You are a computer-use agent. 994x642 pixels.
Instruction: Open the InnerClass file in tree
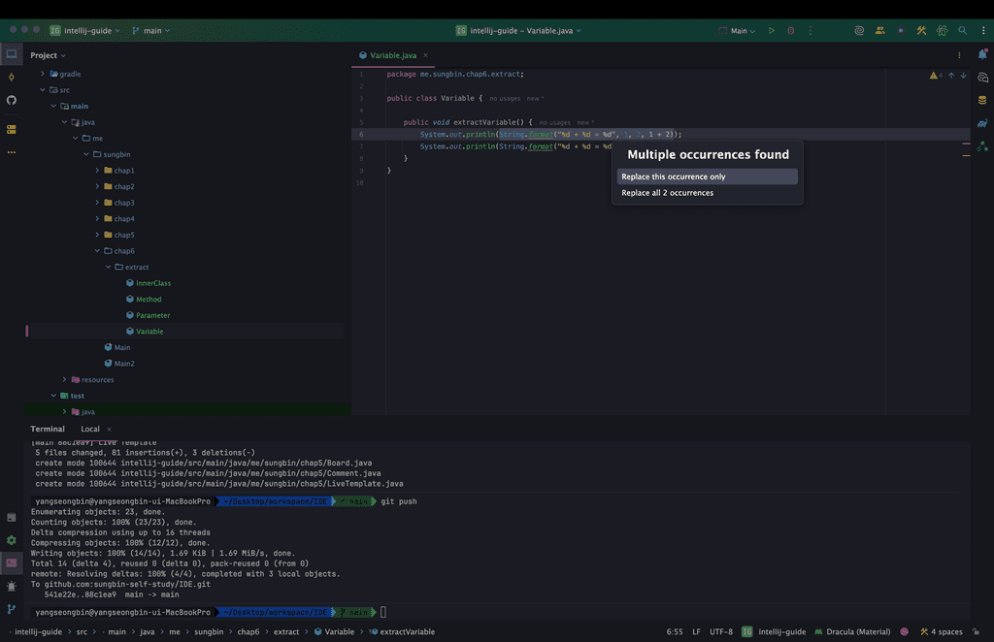[152, 283]
